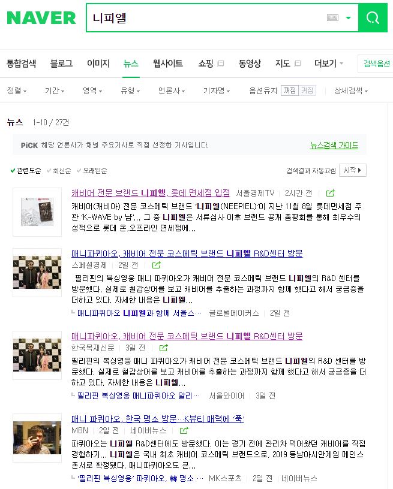Start auto-refresh with the 시작 button

tap(352, 170)
